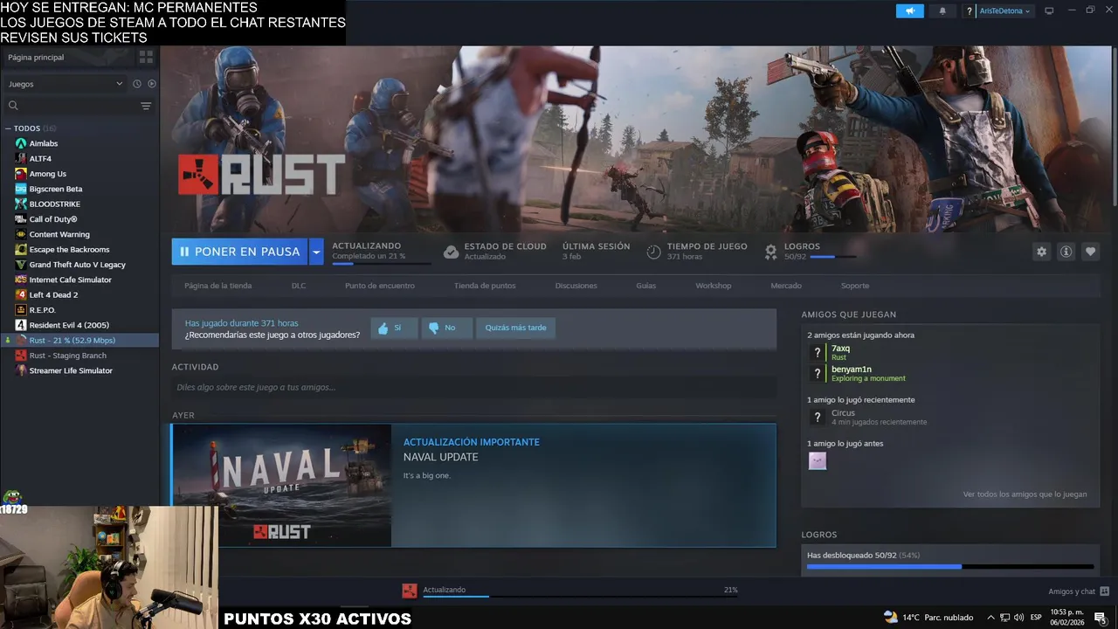Click the bottom download progress bar
This screenshot has height=629, width=1118.
point(580,597)
